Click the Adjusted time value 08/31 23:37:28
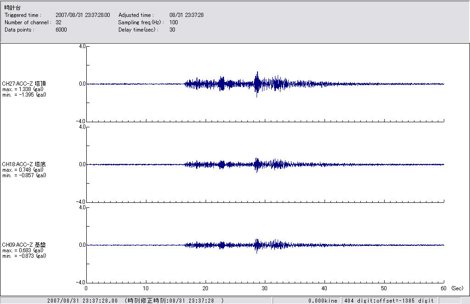This screenshot has height=304, width=470. click(x=186, y=15)
